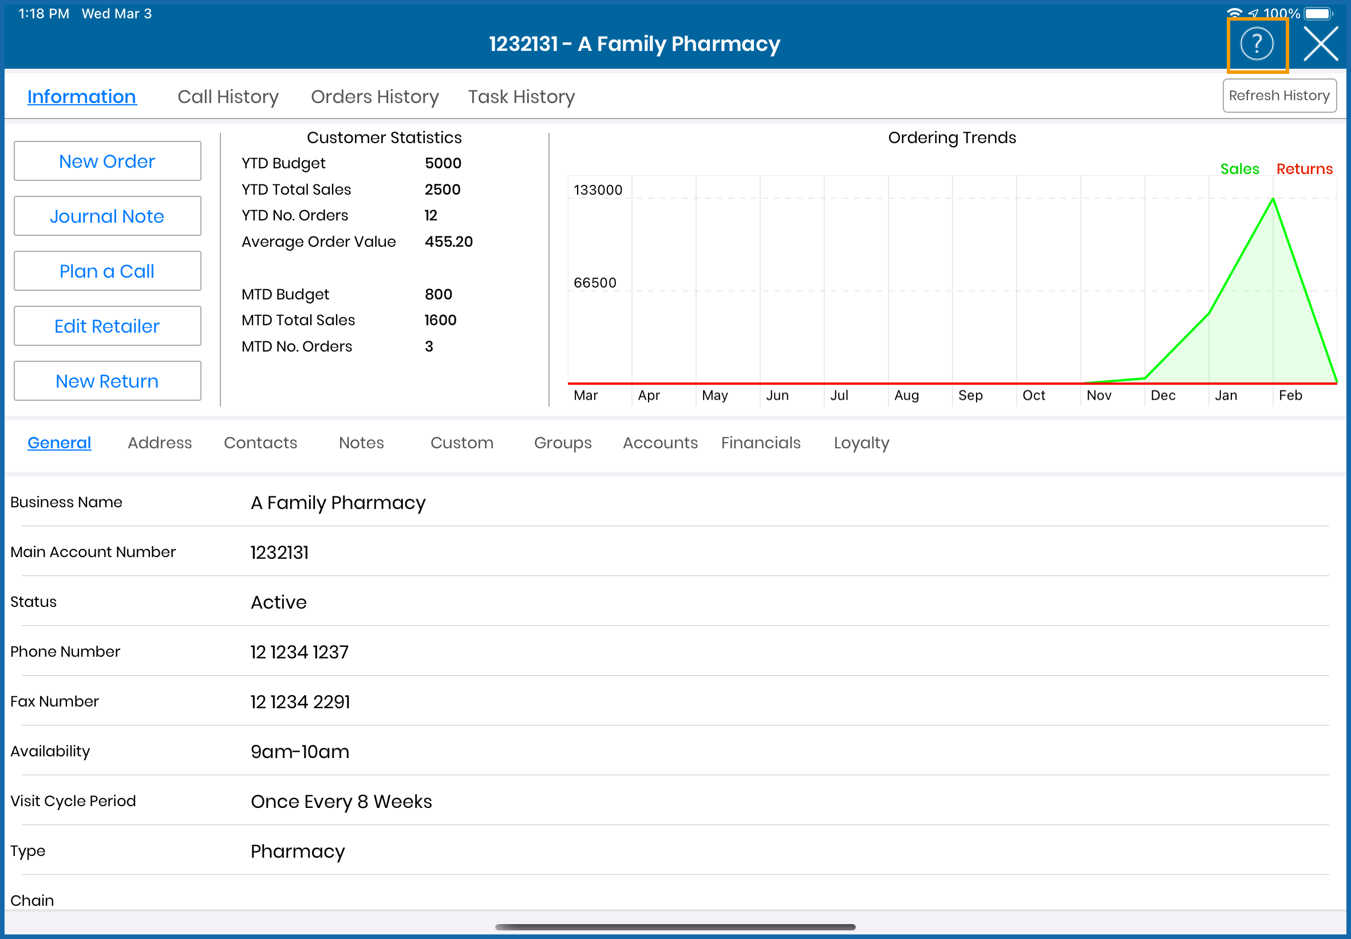This screenshot has height=939, width=1351.
Task: Open the Orders History tab
Action: [374, 97]
